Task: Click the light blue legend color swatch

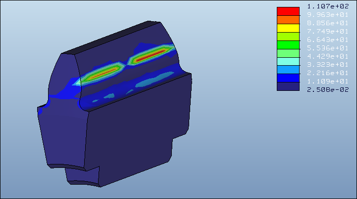Action: (x=288, y=70)
